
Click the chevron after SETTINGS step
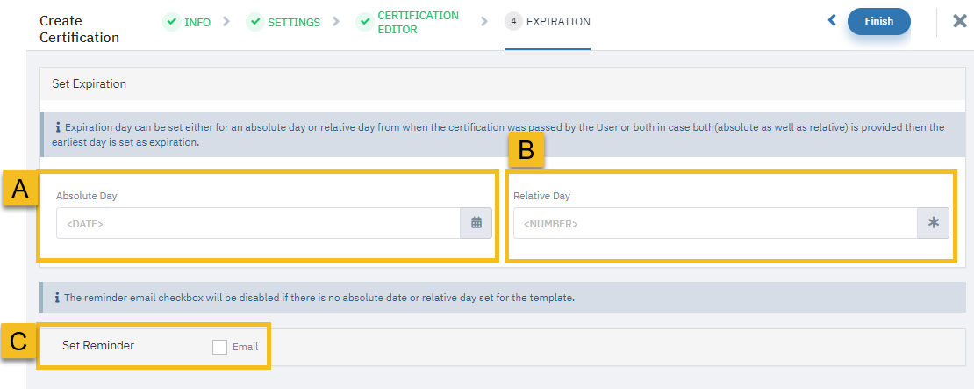click(x=336, y=22)
